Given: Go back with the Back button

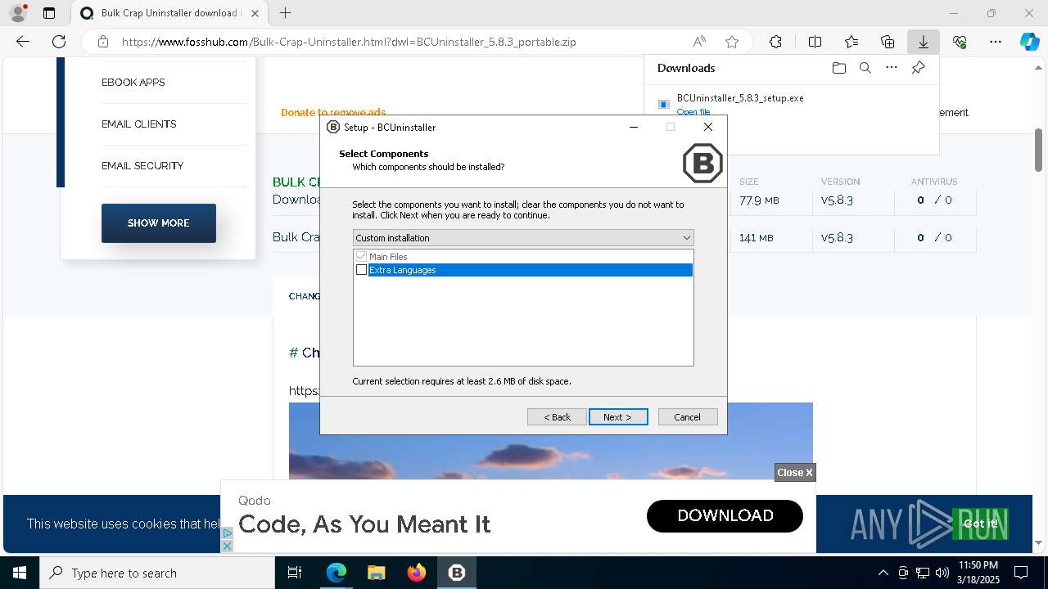Looking at the screenshot, I should click(x=557, y=417).
